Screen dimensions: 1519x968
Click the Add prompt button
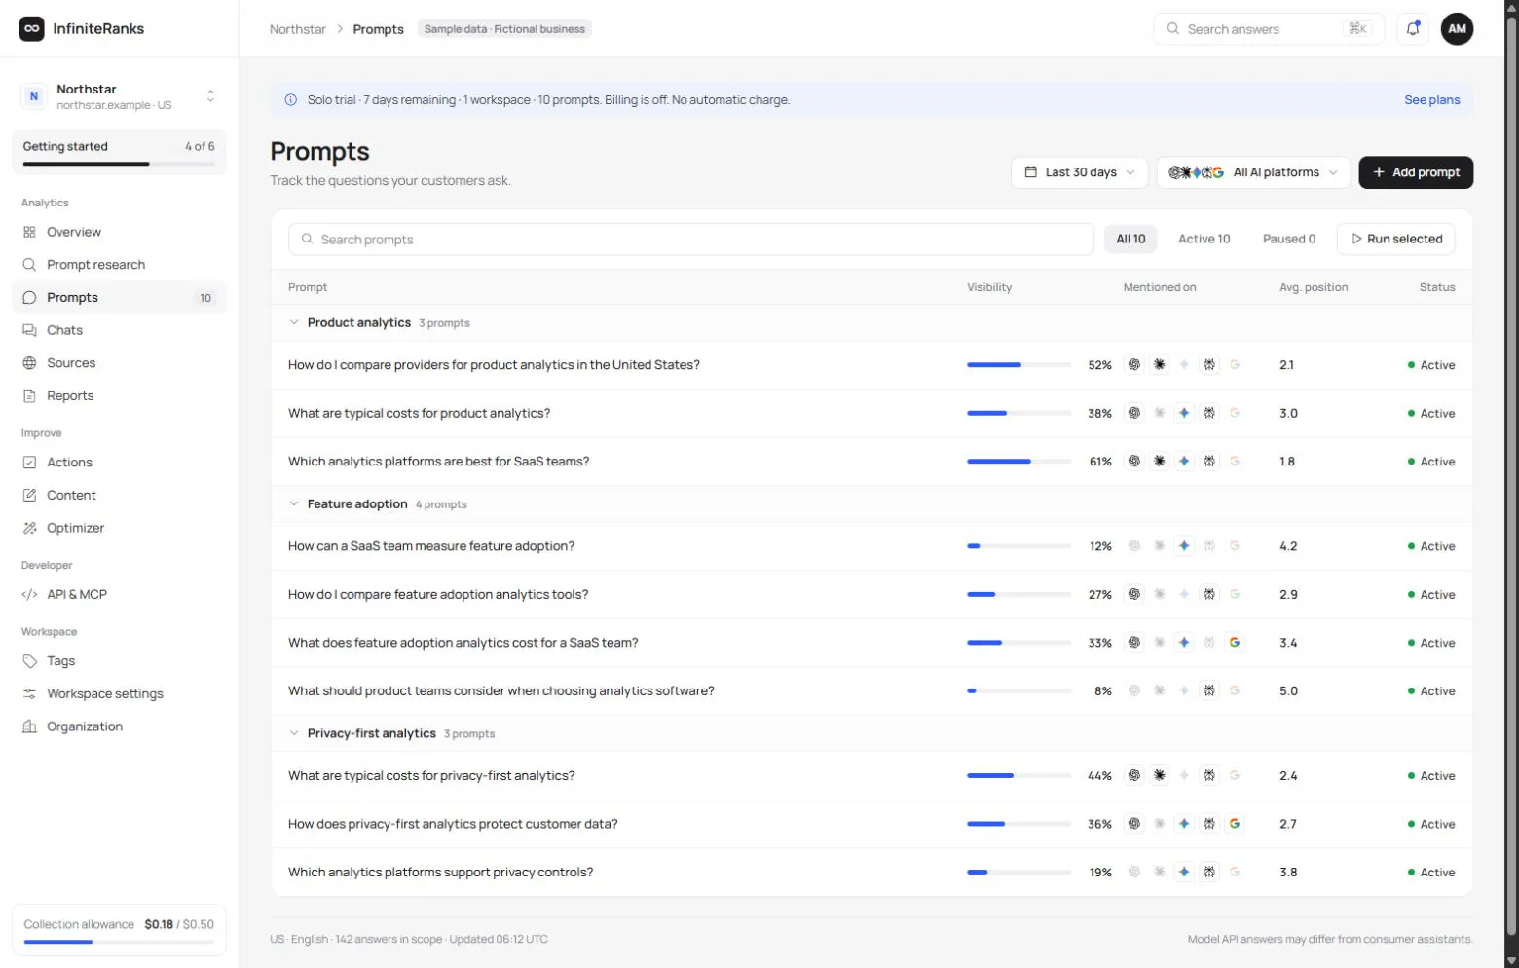point(1416,172)
